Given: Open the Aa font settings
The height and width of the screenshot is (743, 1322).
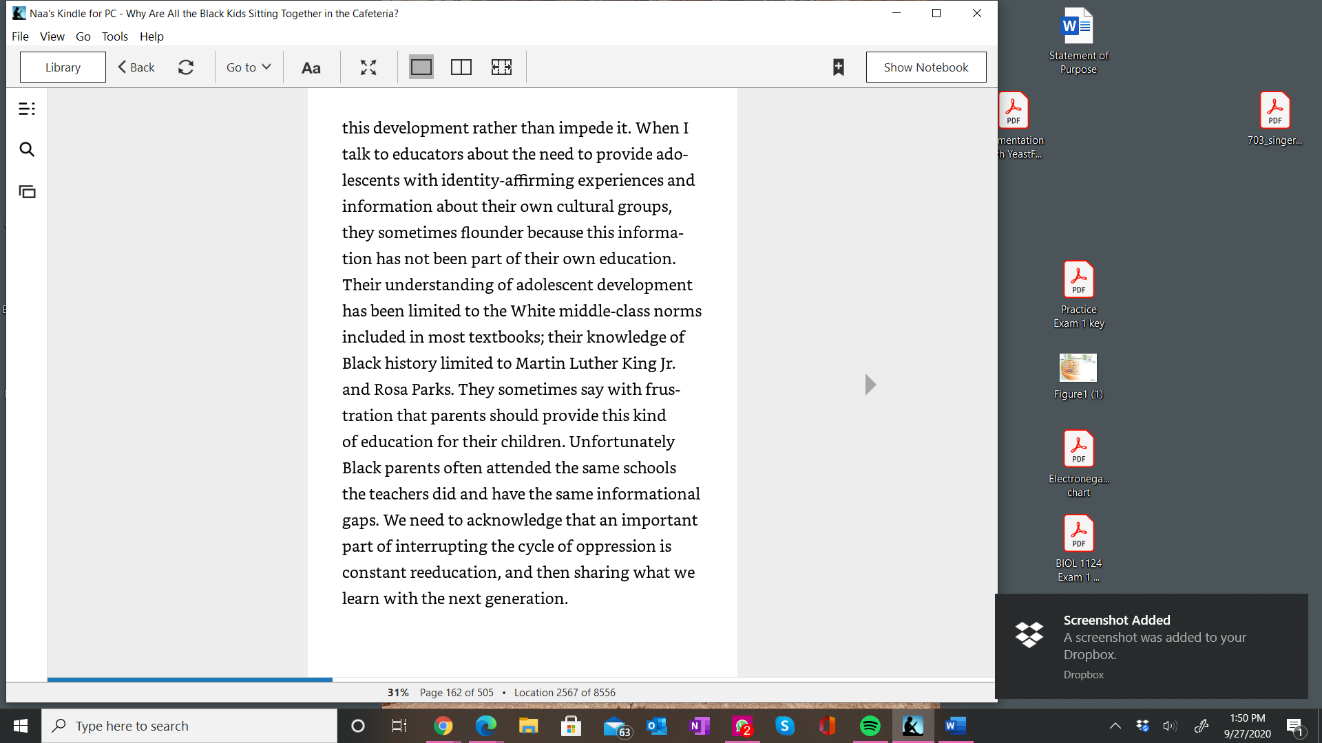Looking at the screenshot, I should pyautogui.click(x=311, y=67).
